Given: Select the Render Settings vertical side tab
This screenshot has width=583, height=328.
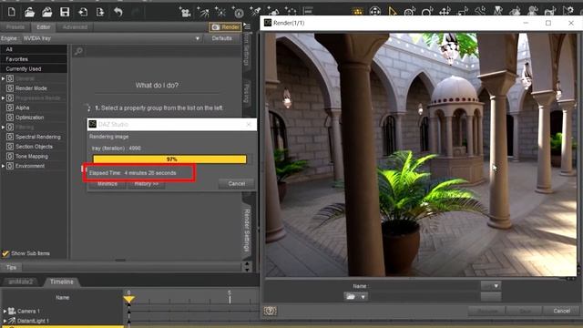Looking at the screenshot, I should point(247,230).
